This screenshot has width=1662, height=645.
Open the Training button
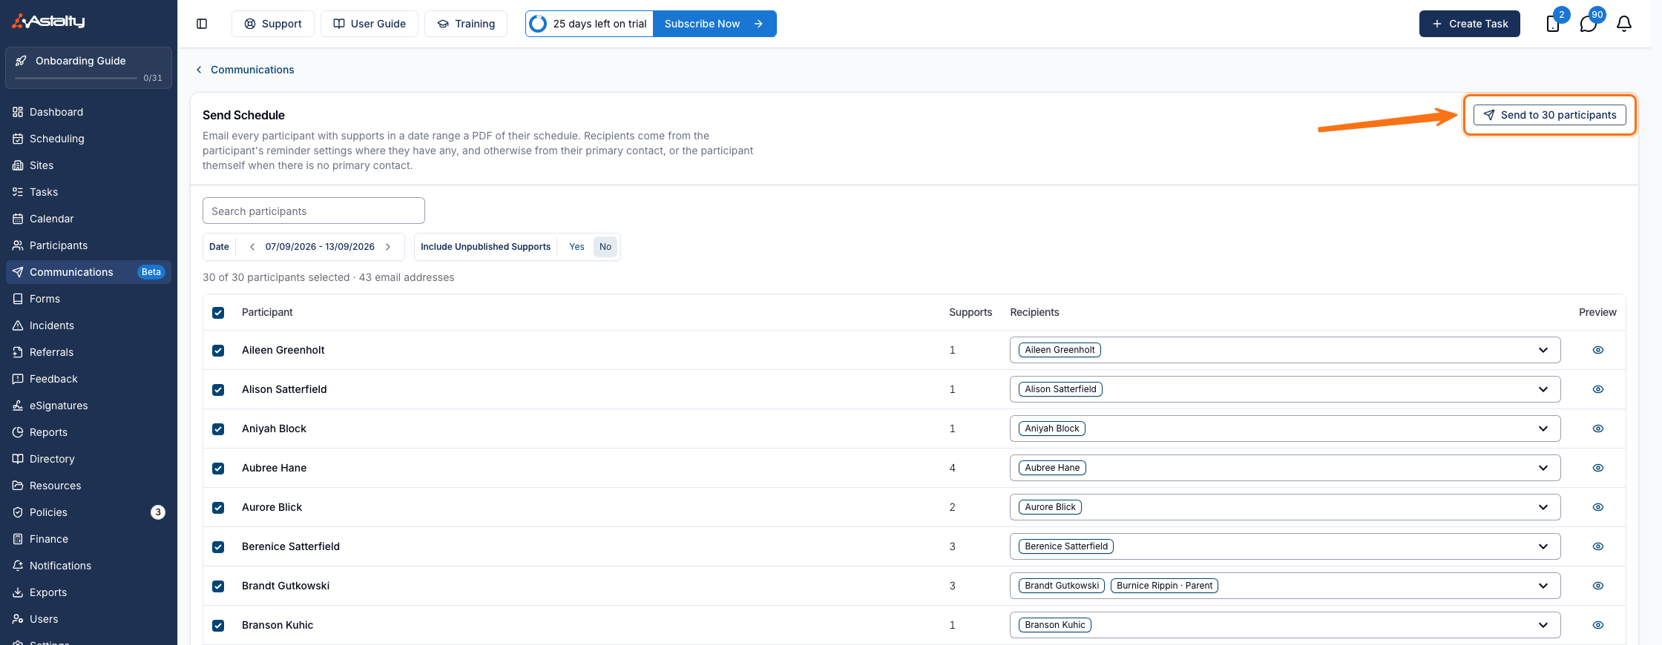[466, 24]
